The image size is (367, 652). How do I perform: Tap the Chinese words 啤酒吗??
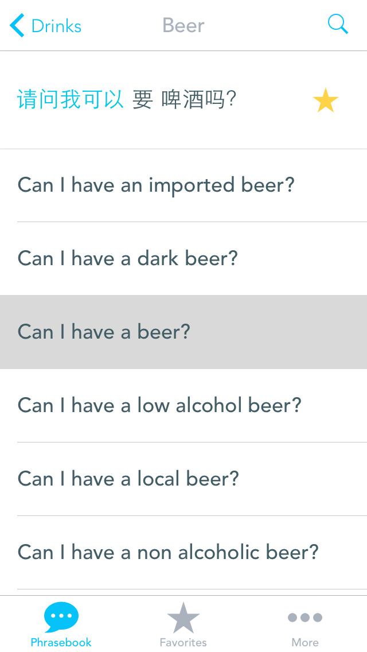[199, 100]
